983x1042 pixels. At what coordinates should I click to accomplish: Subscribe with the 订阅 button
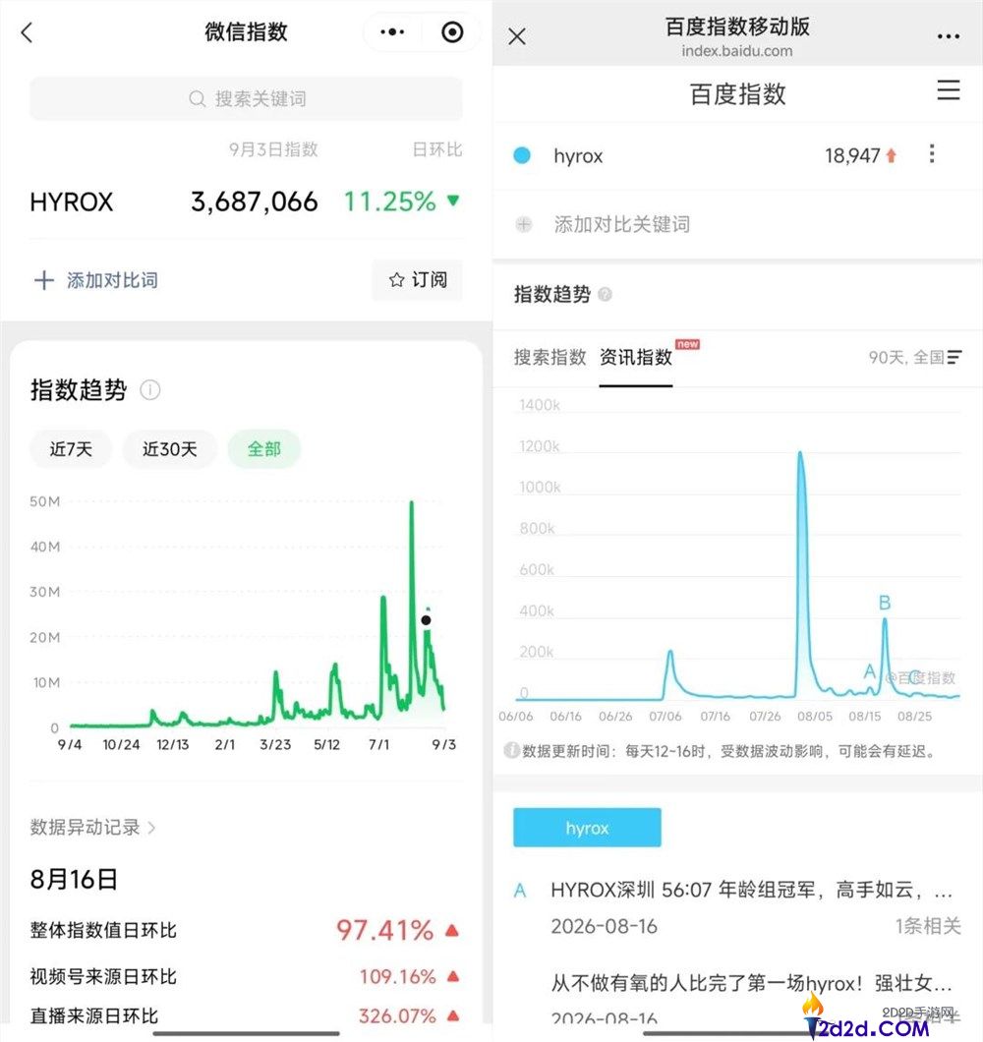pos(418,280)
